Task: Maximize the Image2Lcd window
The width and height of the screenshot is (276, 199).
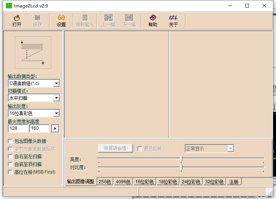Action: (x=247, y=6)
